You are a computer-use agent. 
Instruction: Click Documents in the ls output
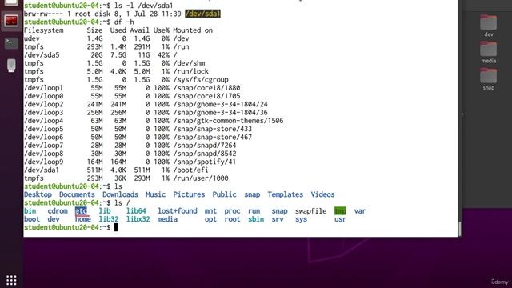coord(77,194)
